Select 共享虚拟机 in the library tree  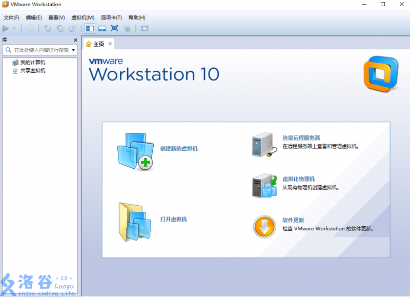click(33, 71)
